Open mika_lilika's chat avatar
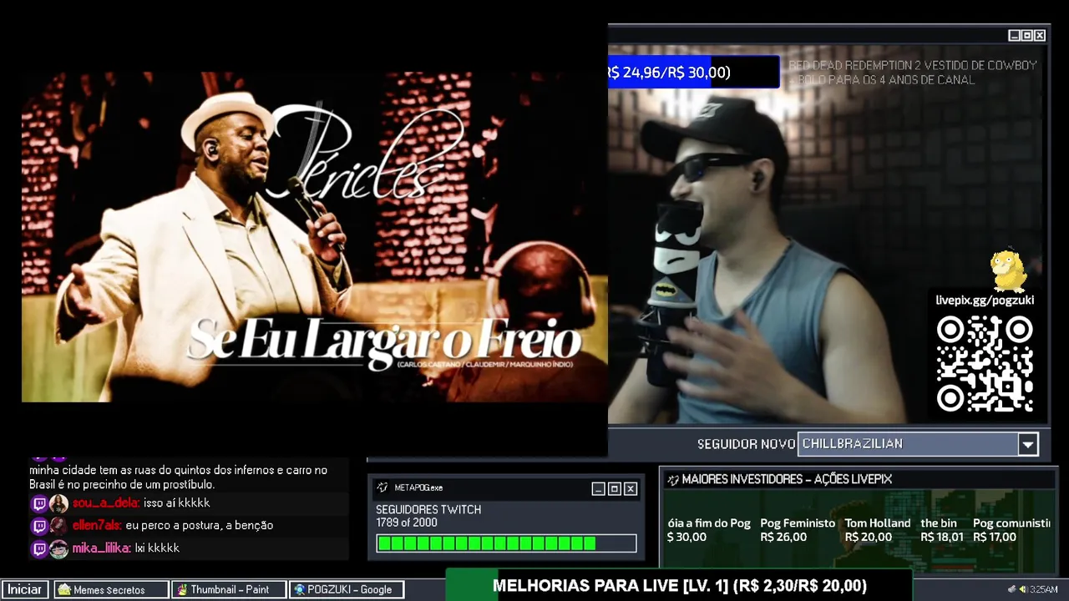 click(58, 548)
